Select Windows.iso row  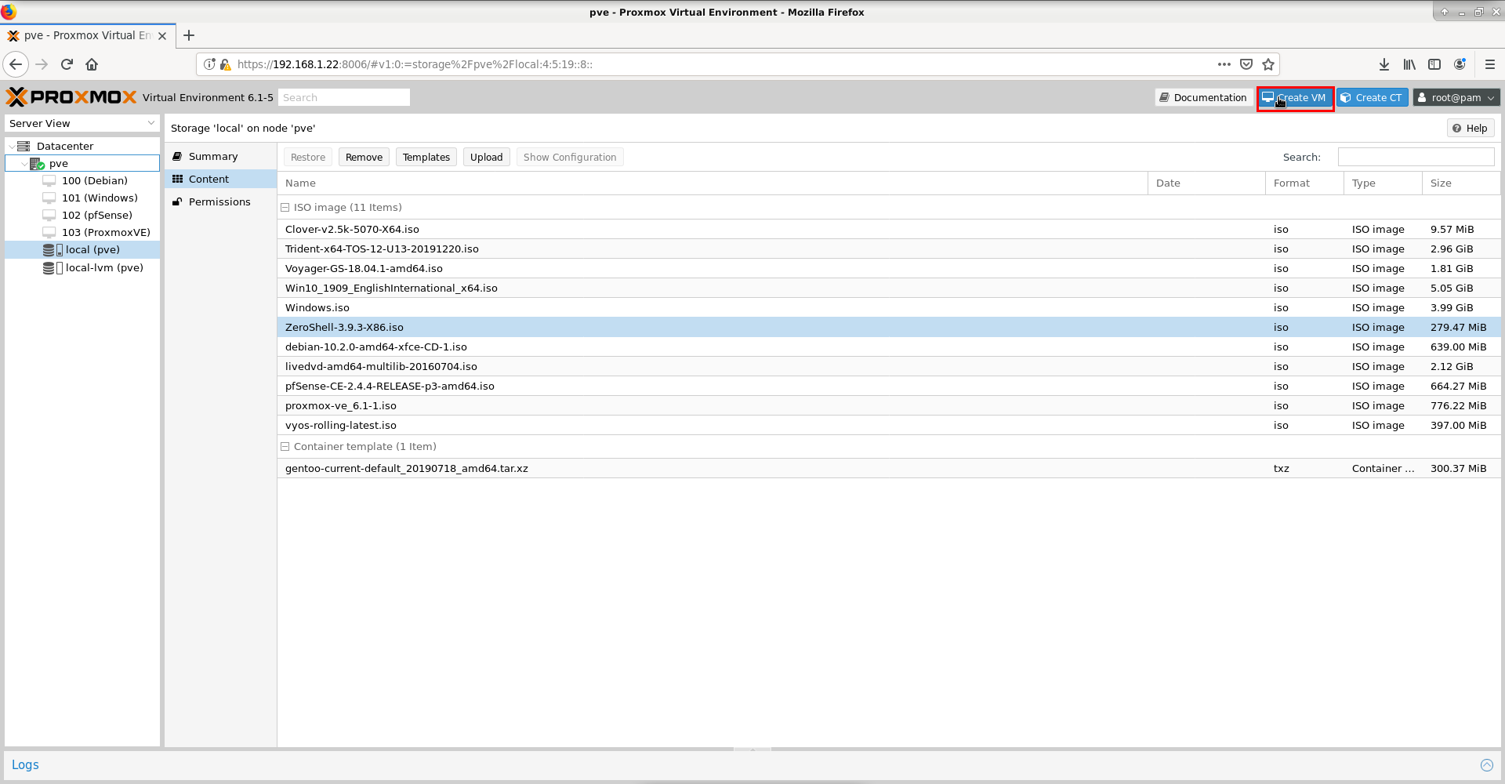(889, 308)
